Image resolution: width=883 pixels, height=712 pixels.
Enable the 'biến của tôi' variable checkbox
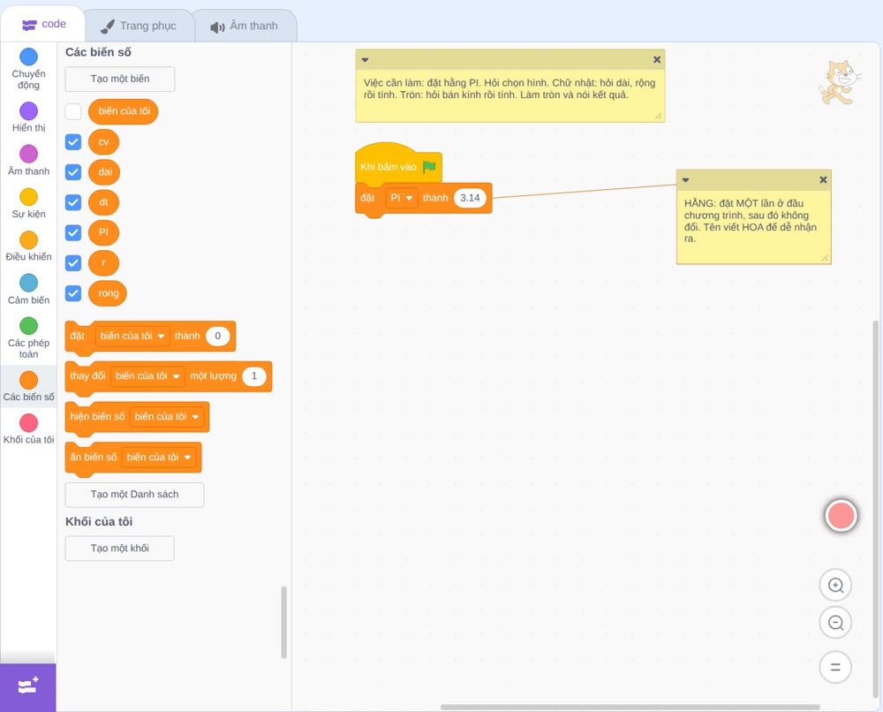point(73,111)
